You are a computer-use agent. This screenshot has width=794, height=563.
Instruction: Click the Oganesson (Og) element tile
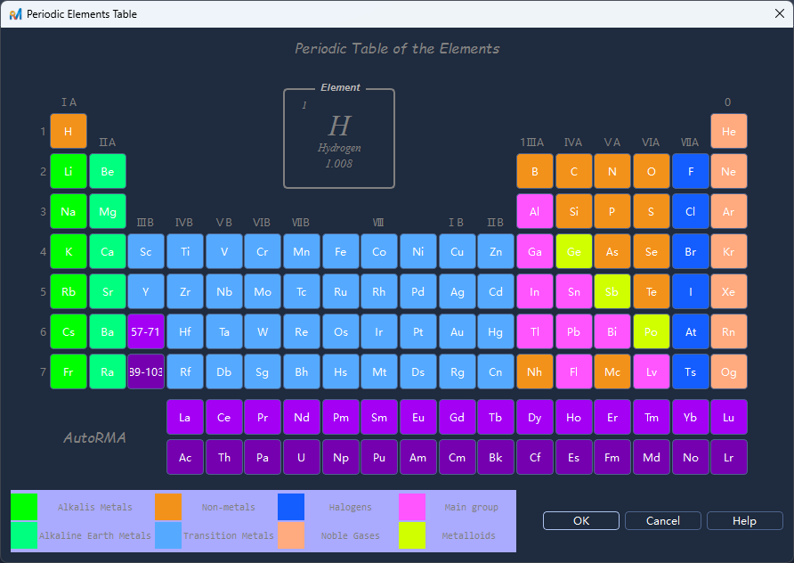[x=729, y=371]
